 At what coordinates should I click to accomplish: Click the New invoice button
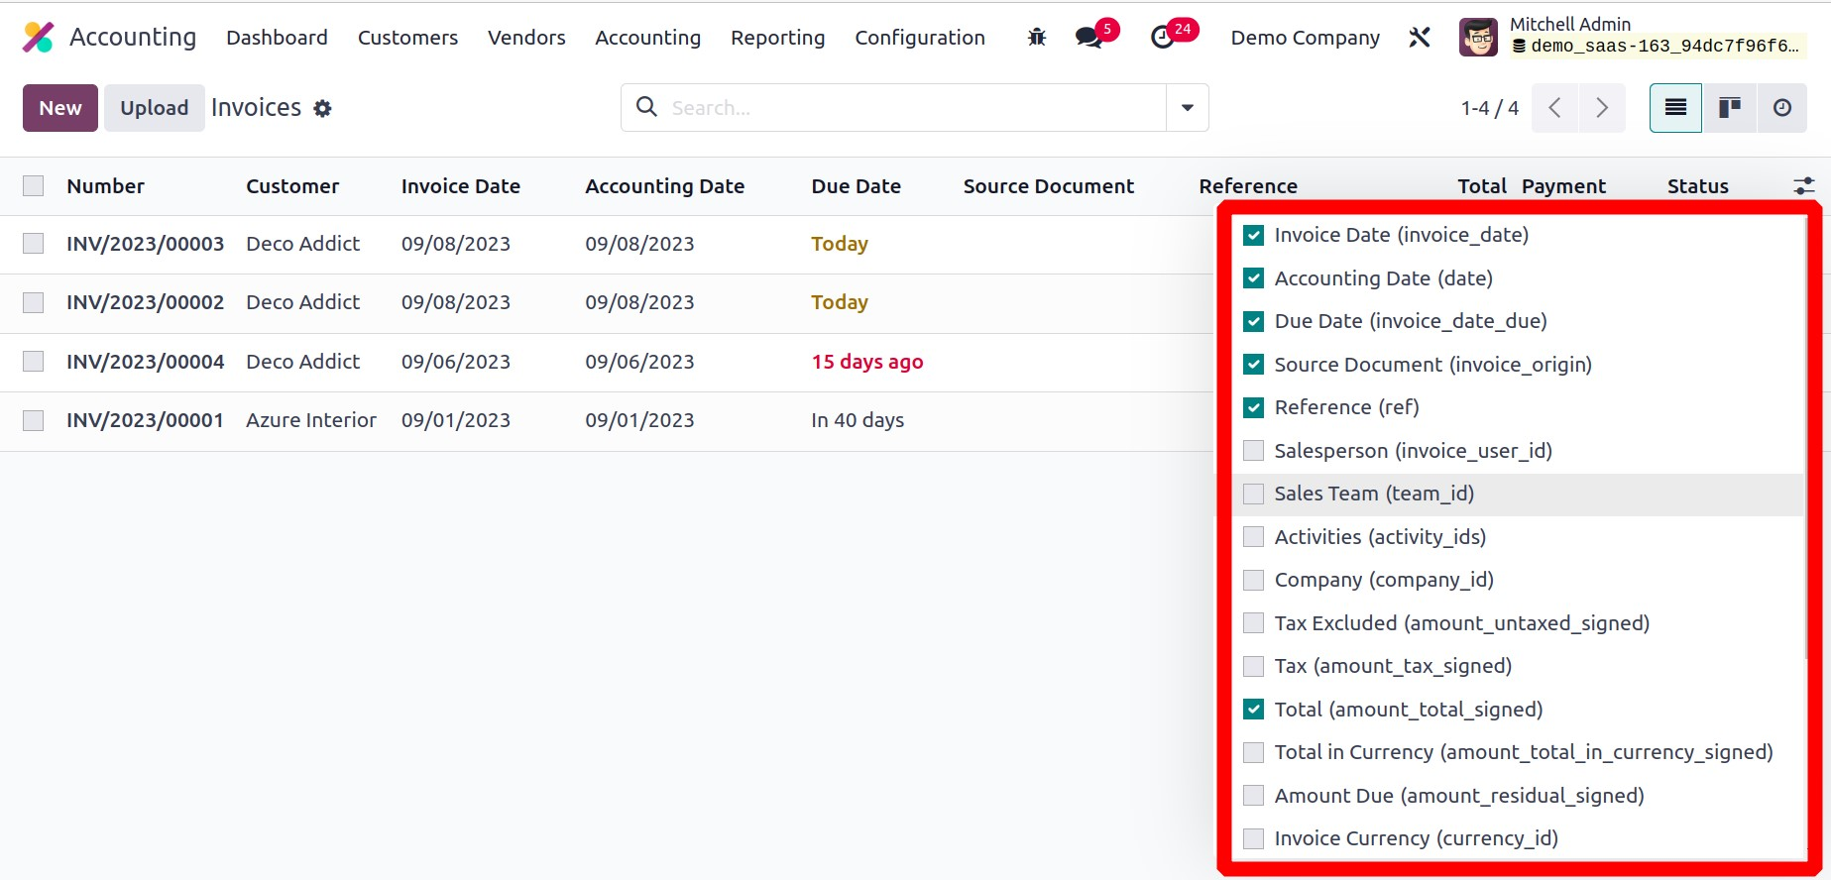60,108
